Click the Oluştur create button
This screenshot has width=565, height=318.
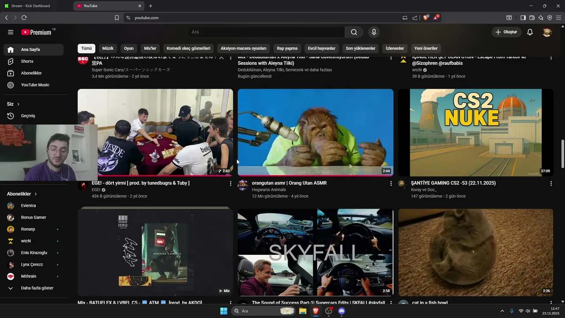[x=507, y=32]
